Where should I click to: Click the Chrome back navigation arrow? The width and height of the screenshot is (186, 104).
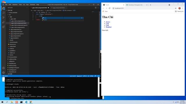click(103, 8)
